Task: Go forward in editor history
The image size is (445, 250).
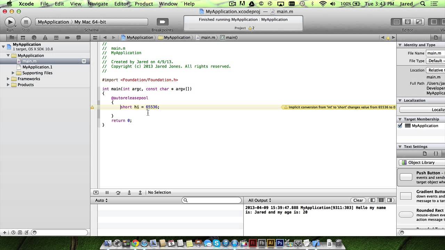Action: pyautogui.click(x=113, y=37)
